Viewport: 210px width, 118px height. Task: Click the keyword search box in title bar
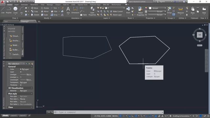(x=140, y=2)
